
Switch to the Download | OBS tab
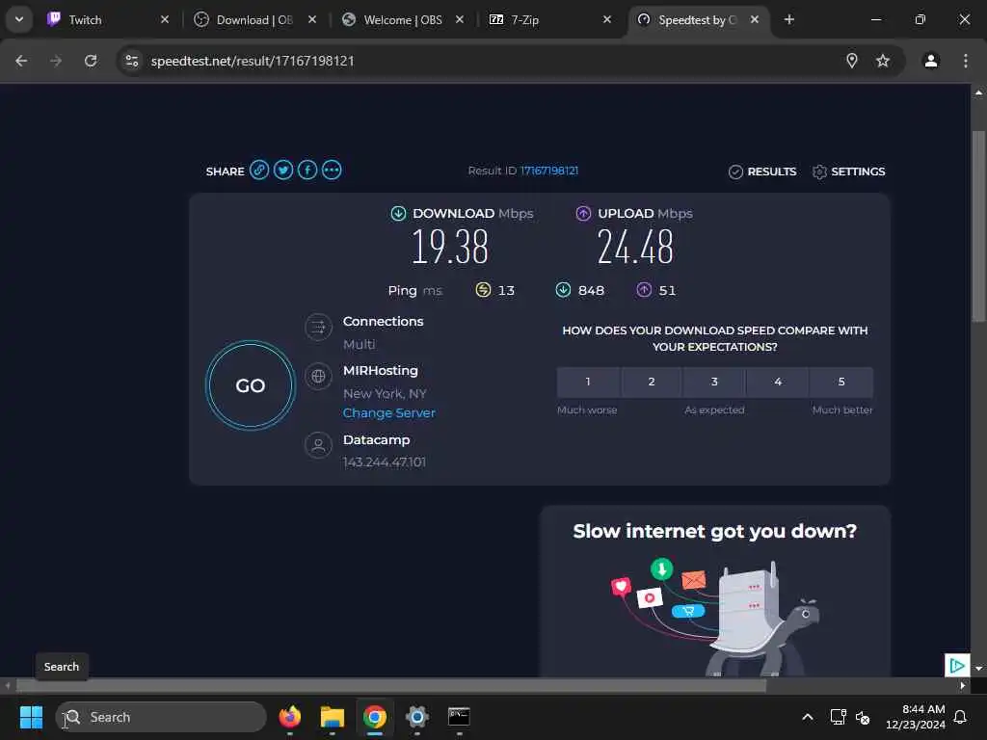tap(254, 19)
